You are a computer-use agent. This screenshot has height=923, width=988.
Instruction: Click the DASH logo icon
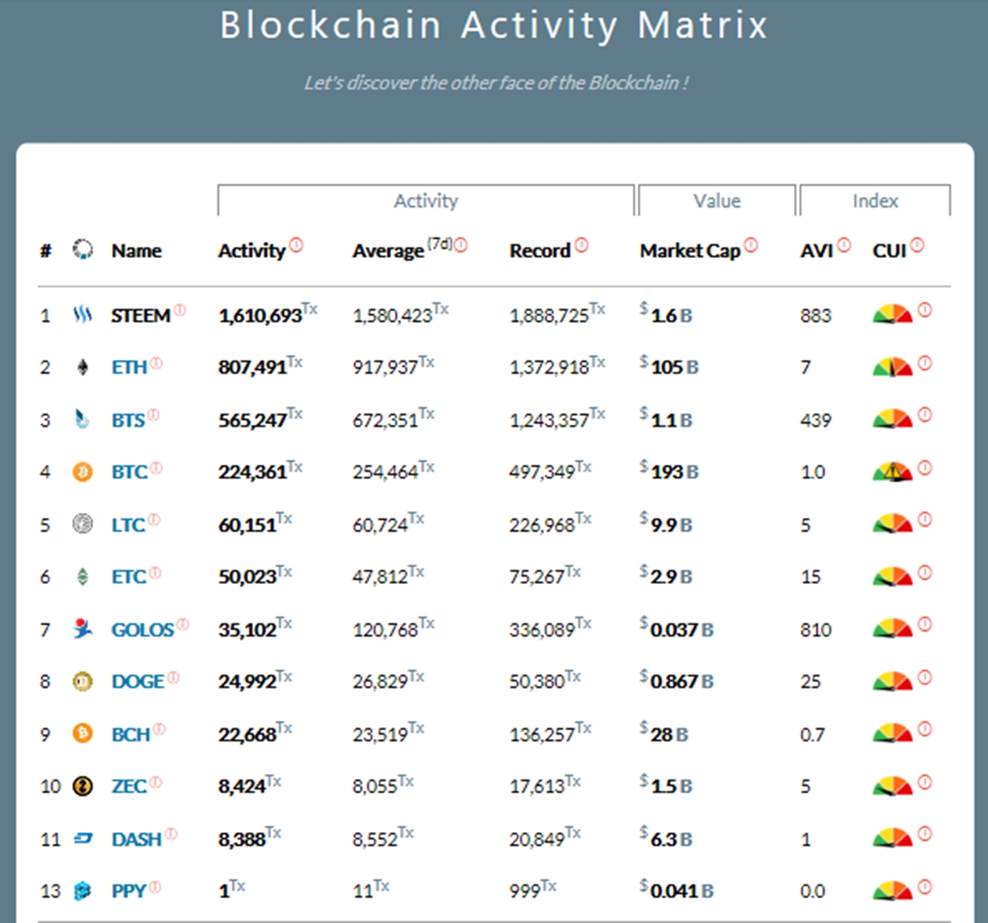point(83,839)
